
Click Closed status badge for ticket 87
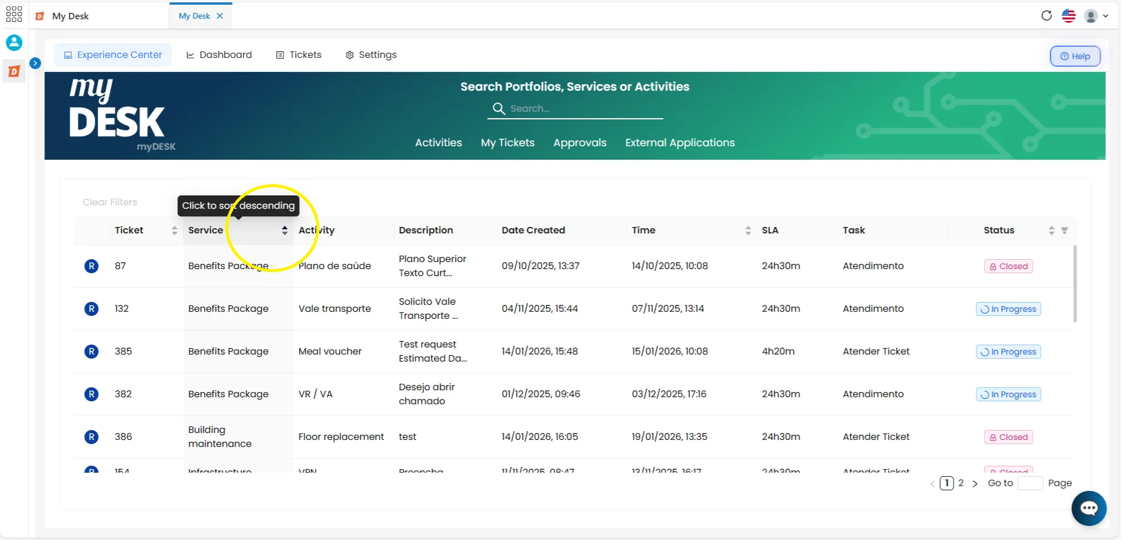(1008, 266)
